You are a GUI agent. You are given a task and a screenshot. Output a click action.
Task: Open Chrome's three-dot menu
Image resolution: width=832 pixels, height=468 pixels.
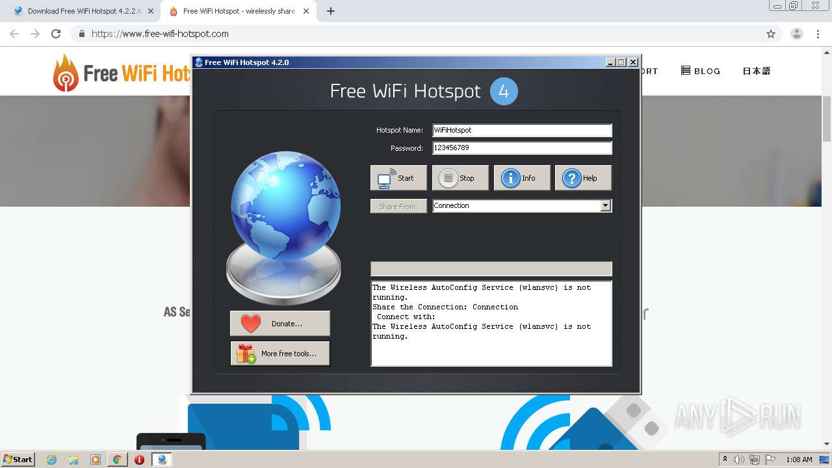pyautogui.click(x=818, y=34)
